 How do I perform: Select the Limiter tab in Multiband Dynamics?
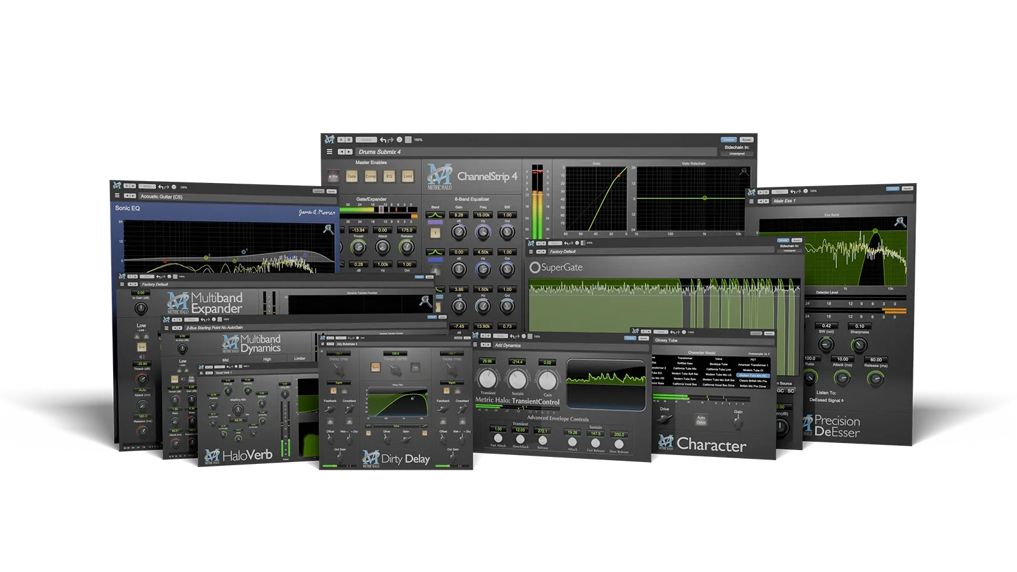(x=299, y=358)
